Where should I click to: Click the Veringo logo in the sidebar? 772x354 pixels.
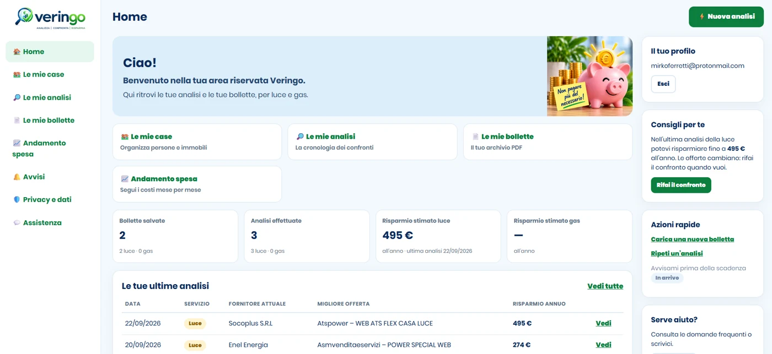[x=50, y=18]
